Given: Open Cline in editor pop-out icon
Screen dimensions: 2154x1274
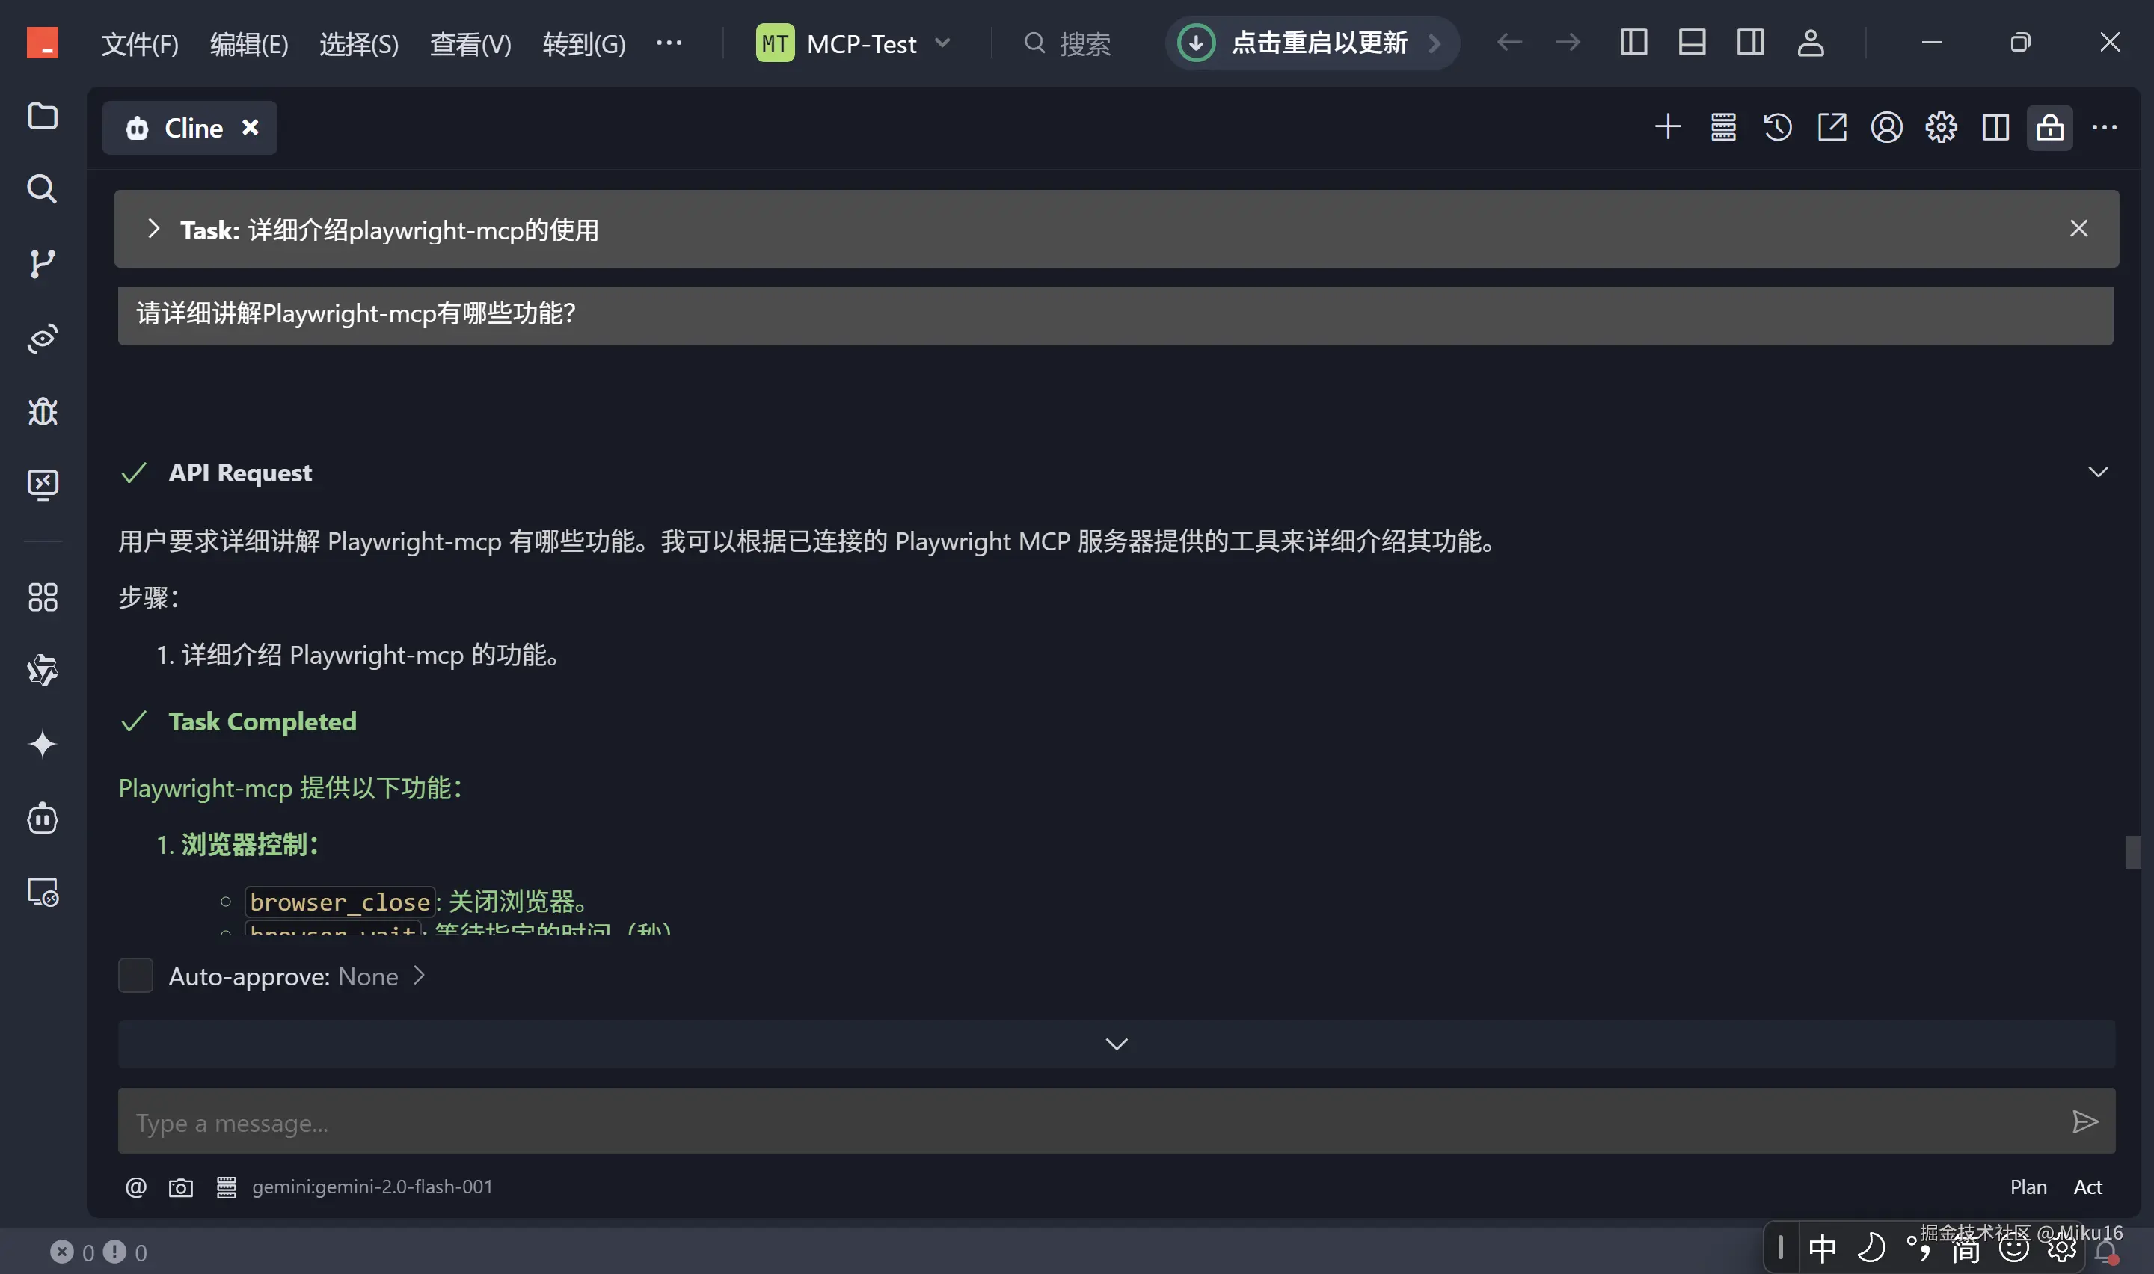Looking at the screenshot, I should point(1831,127).
